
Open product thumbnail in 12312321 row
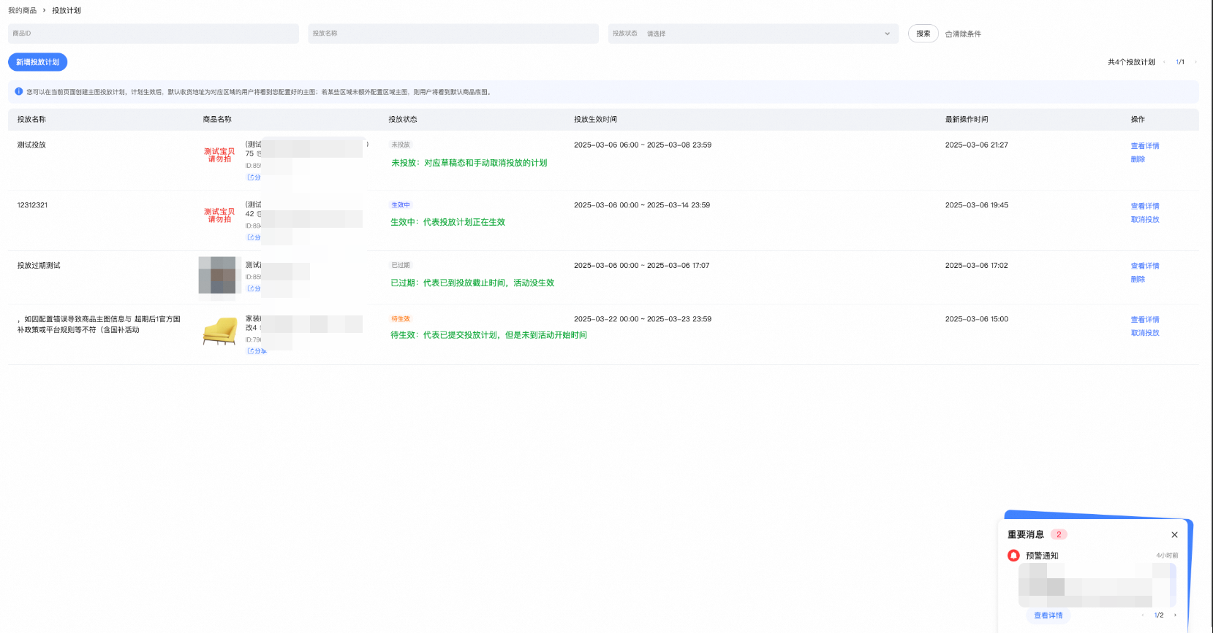pyautogui.click(x=219, y=215)
